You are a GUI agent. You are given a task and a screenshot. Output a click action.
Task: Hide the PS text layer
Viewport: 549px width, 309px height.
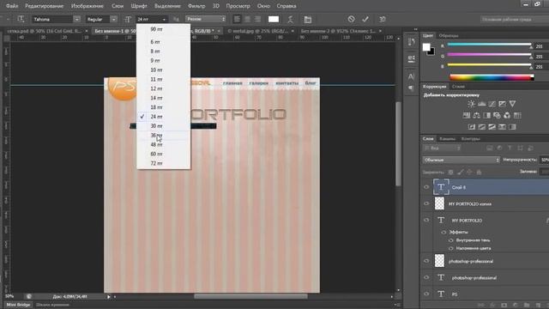[x=426, y=294]
